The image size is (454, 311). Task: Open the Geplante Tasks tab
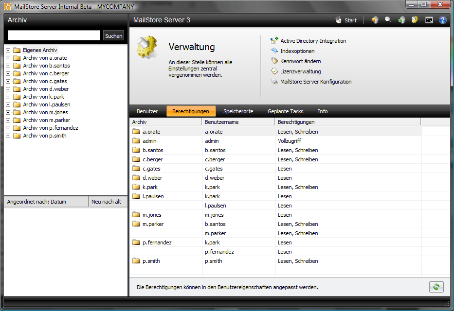point(286,111)
